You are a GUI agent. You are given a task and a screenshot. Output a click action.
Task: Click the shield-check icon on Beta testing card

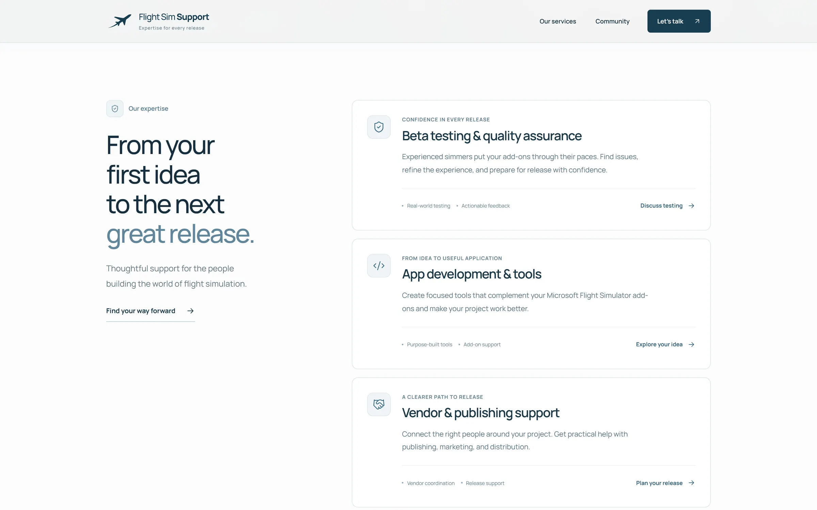379,127
